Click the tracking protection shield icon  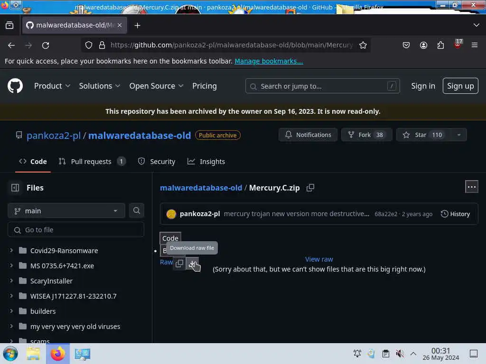(89, 45)
